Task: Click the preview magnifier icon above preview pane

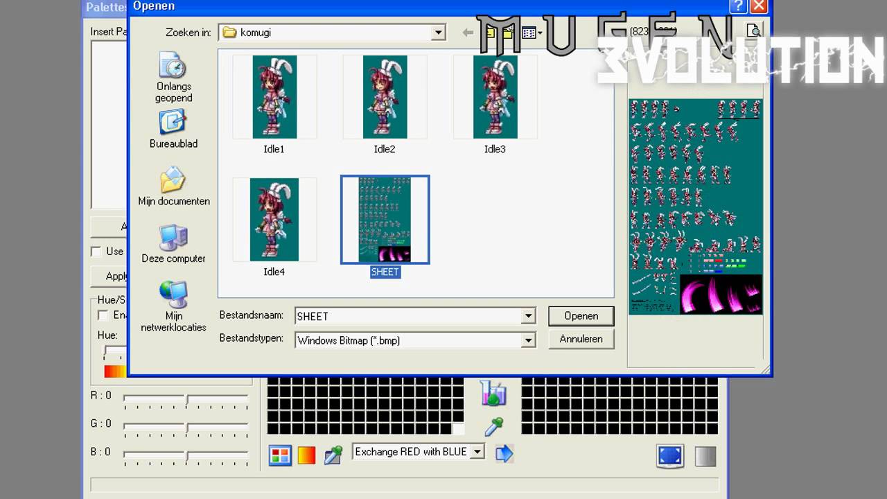Action: coord(753,31)
